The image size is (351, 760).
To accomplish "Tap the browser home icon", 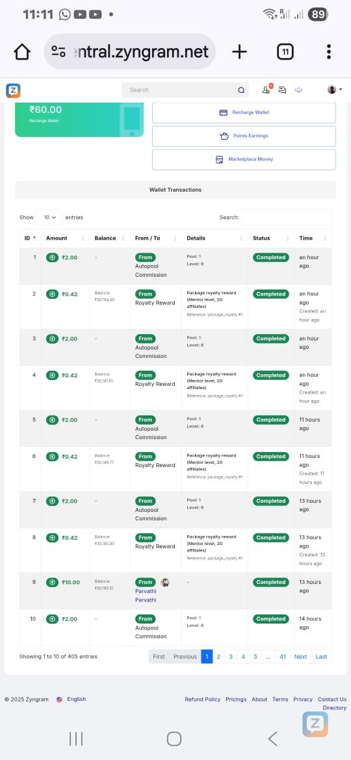I will [22, 52].
